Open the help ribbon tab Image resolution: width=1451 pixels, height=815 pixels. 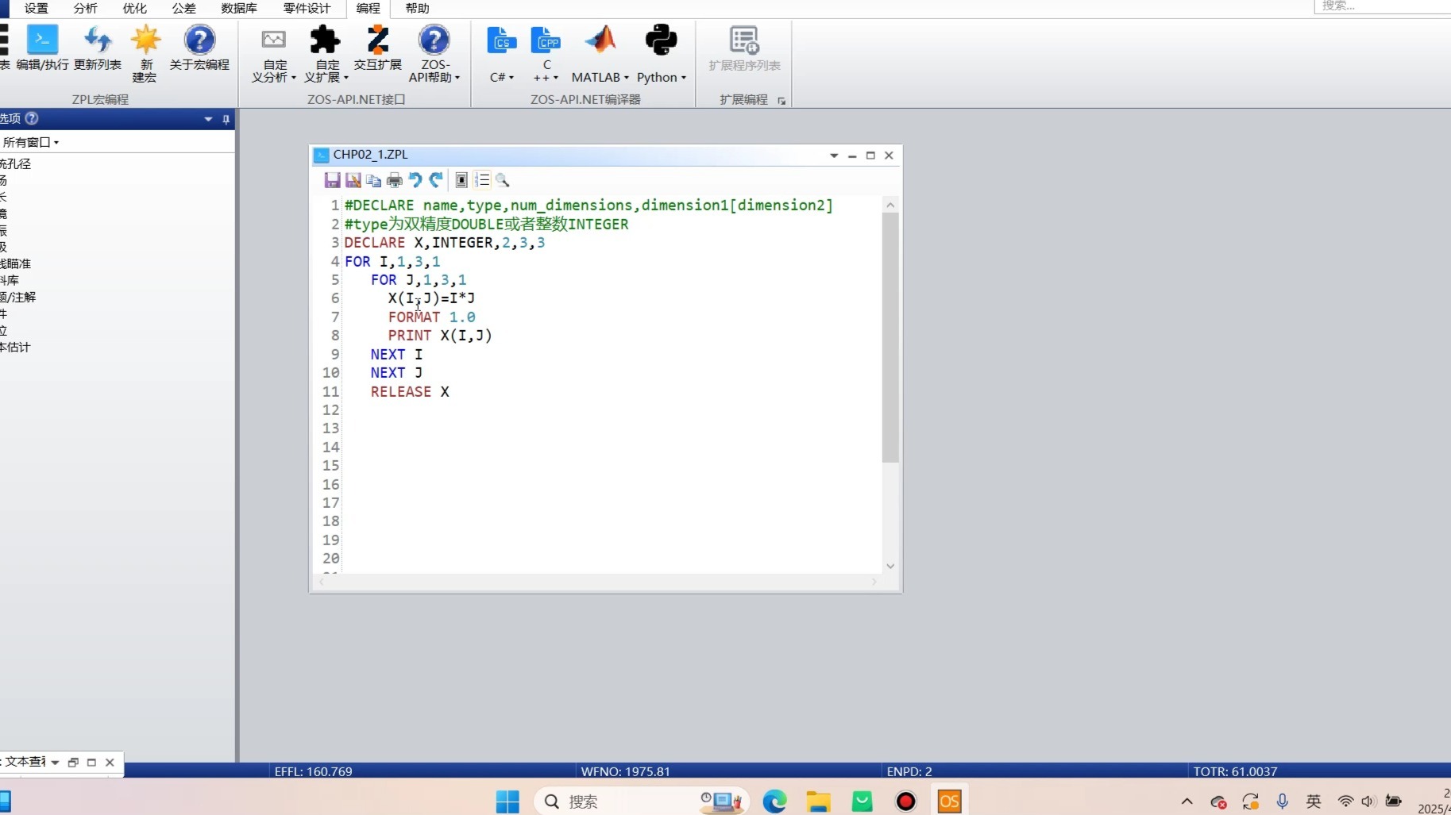[x=417, y=8]
